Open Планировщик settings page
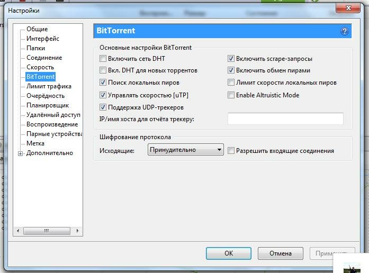369x273 pixels. (48, 105)
